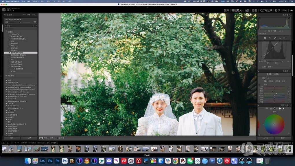Switch to the 图库 Library module
This screenshot has height=166, width=295.
[226, 10]
